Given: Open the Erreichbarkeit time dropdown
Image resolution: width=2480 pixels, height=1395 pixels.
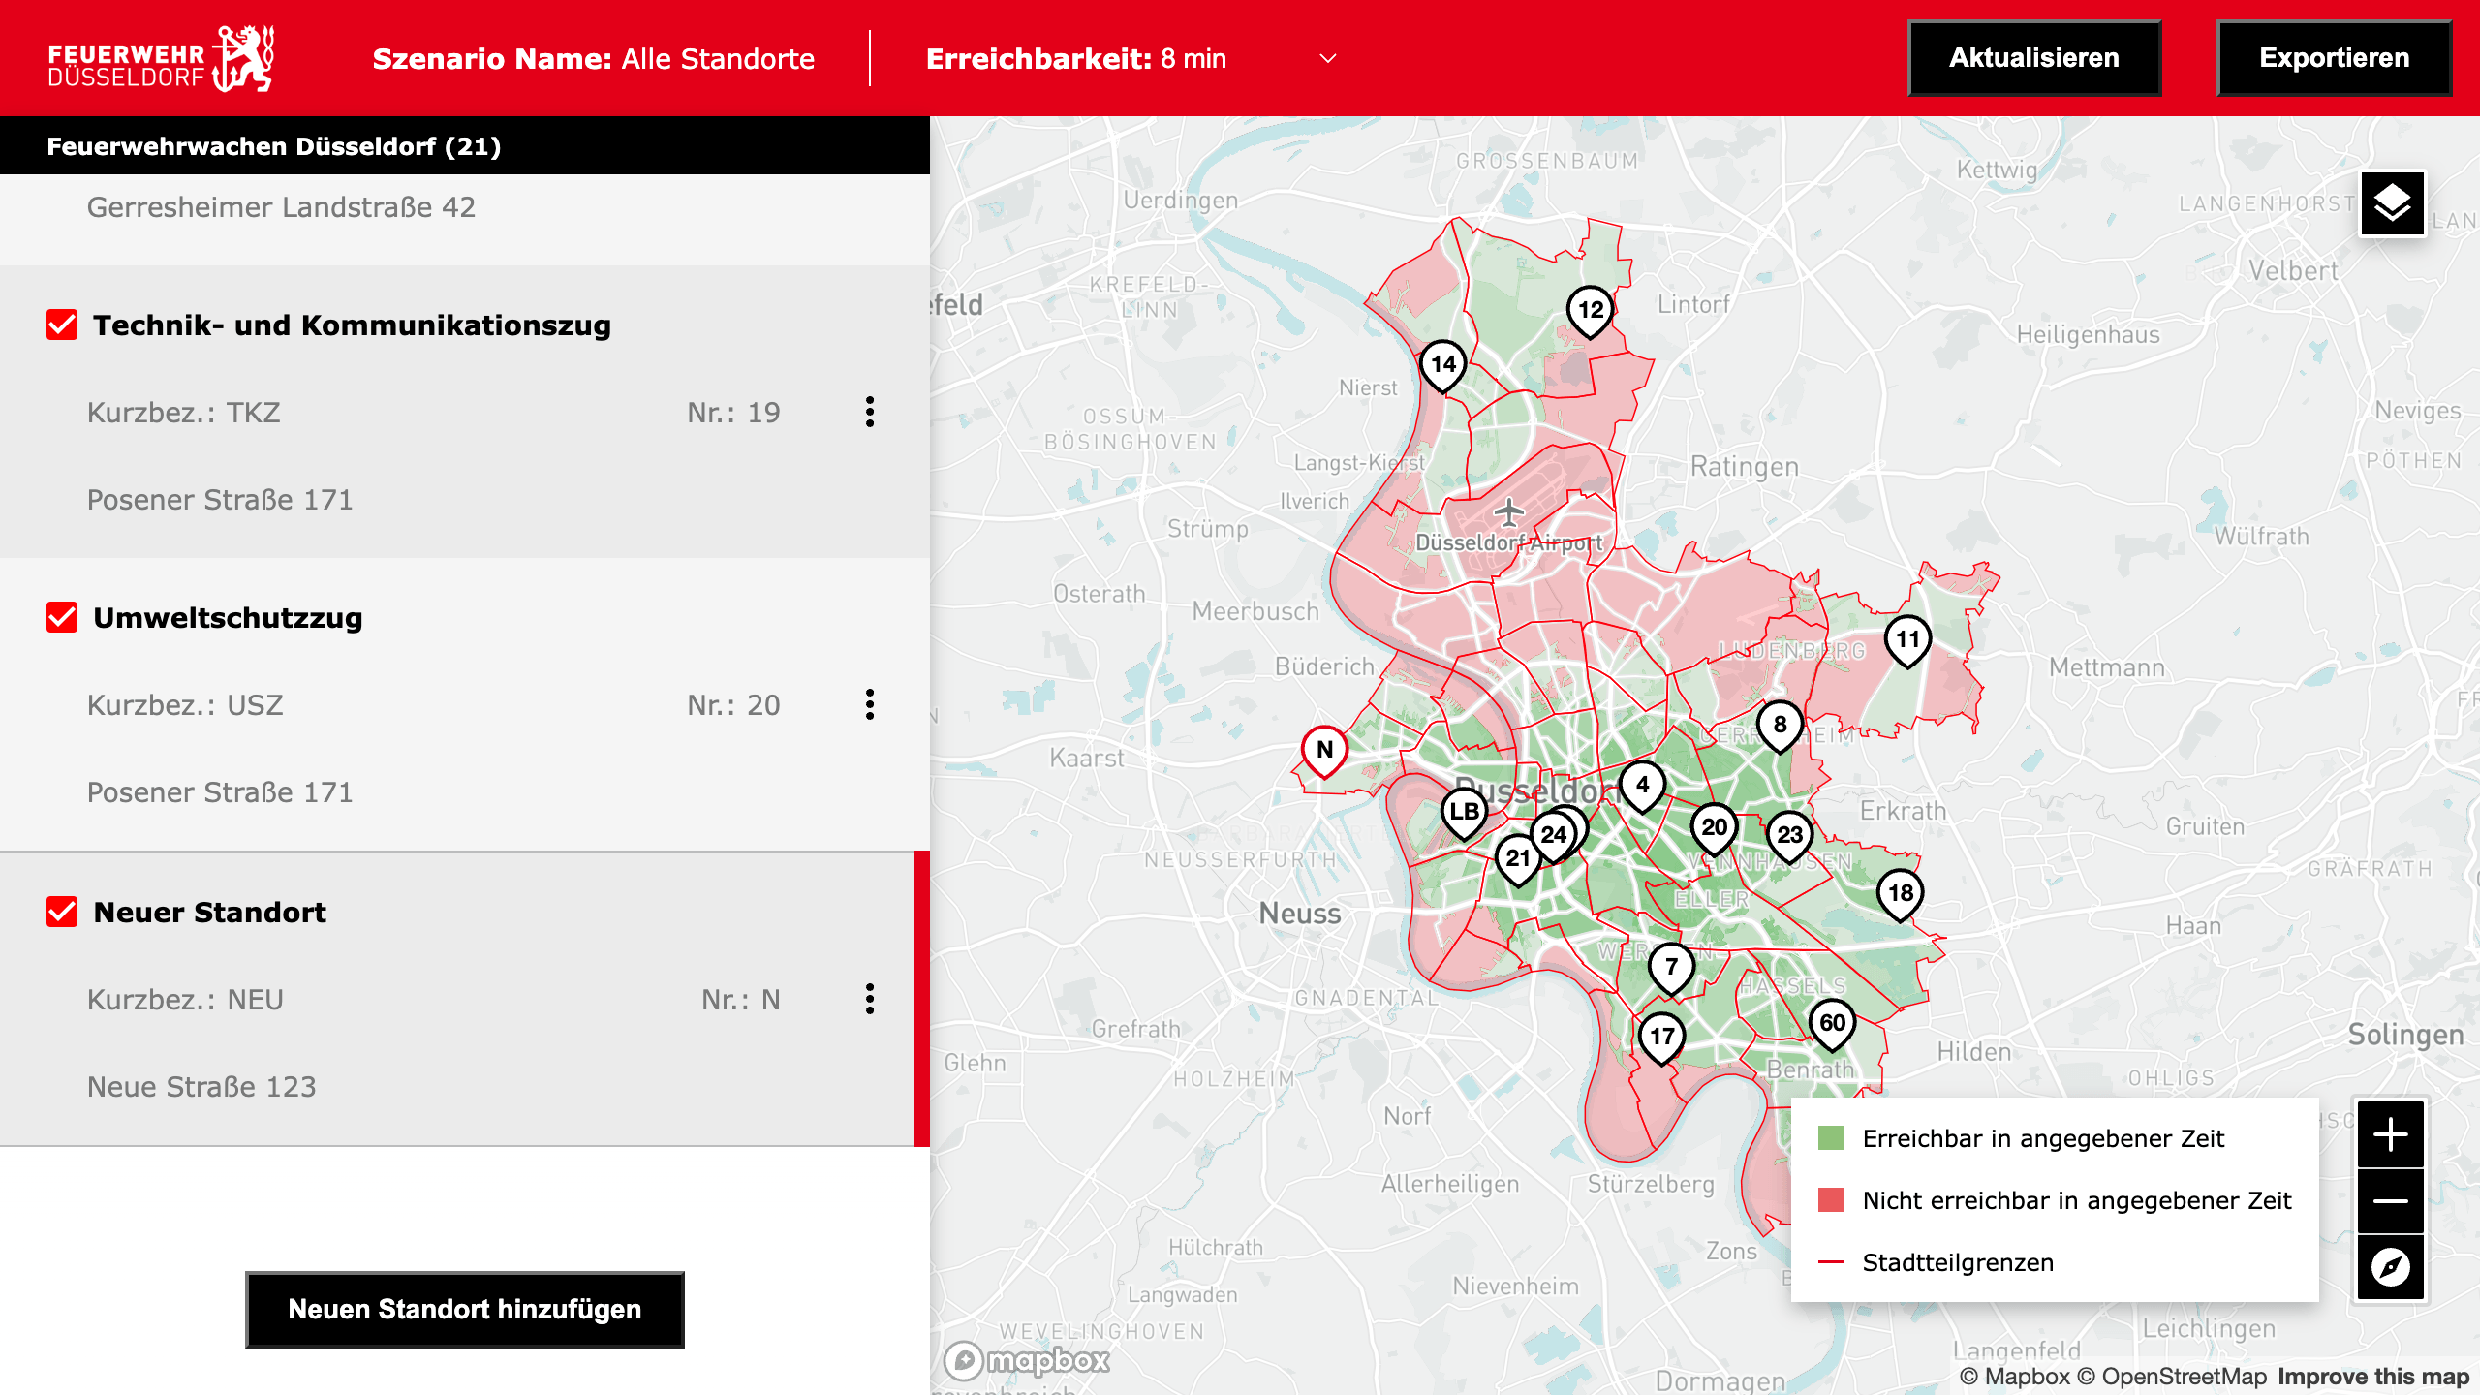Looking at the screenshot, I should point(1328,59).
